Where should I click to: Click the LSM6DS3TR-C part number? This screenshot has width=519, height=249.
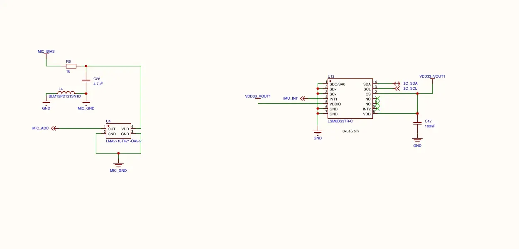(x=340, y=121)
